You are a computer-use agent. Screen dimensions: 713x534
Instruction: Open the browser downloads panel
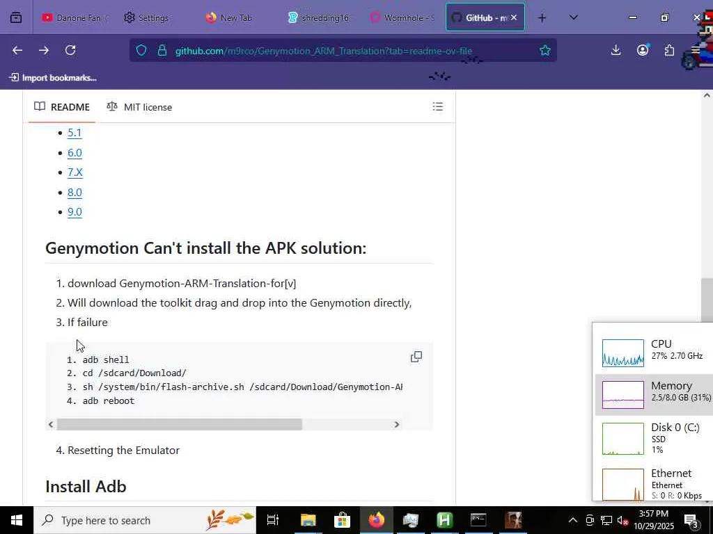[x=616, y=50]
